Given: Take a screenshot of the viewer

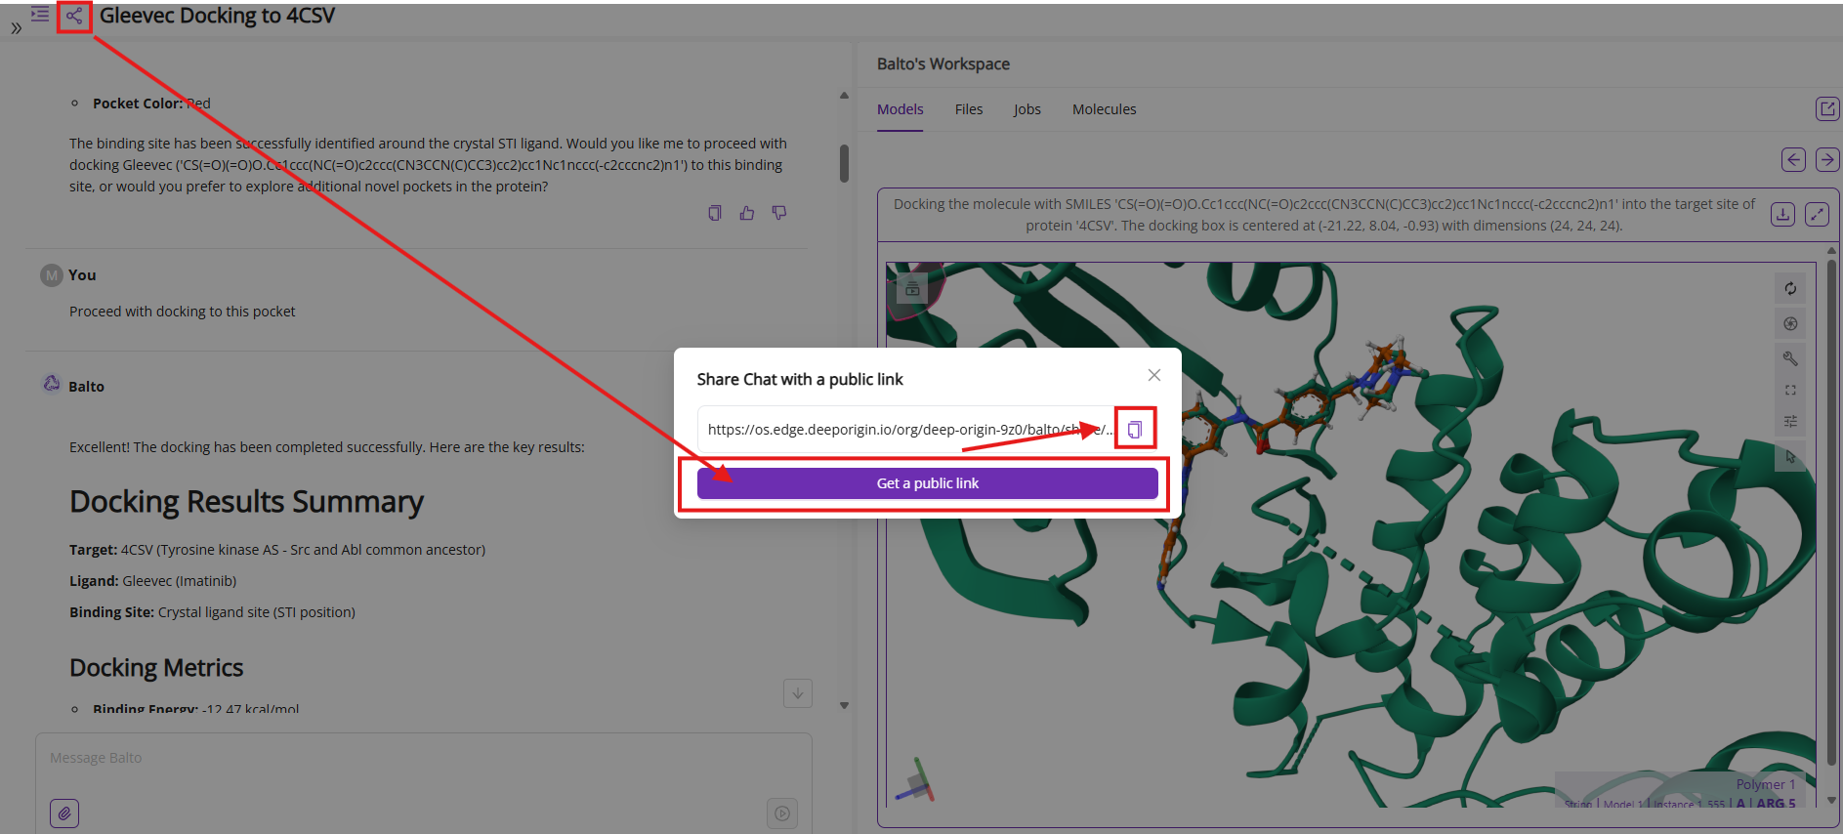Looking at the screenshot, I should point(1790,323).
